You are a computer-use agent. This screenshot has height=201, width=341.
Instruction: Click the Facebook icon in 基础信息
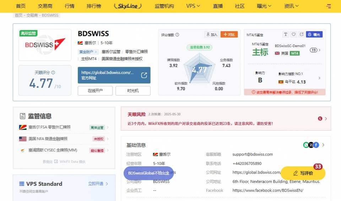pyautogui.click(x=316, y=145)
